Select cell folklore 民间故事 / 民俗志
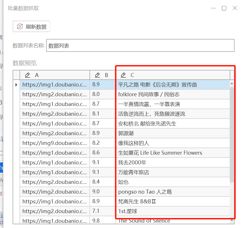 click(173, 94)
